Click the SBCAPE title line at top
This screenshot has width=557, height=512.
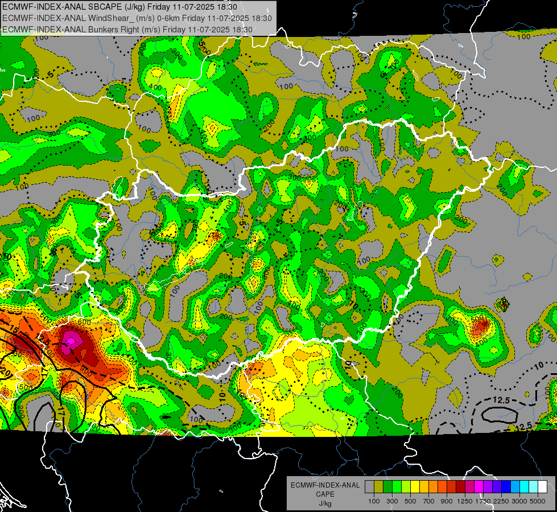[x=120, y=7]
